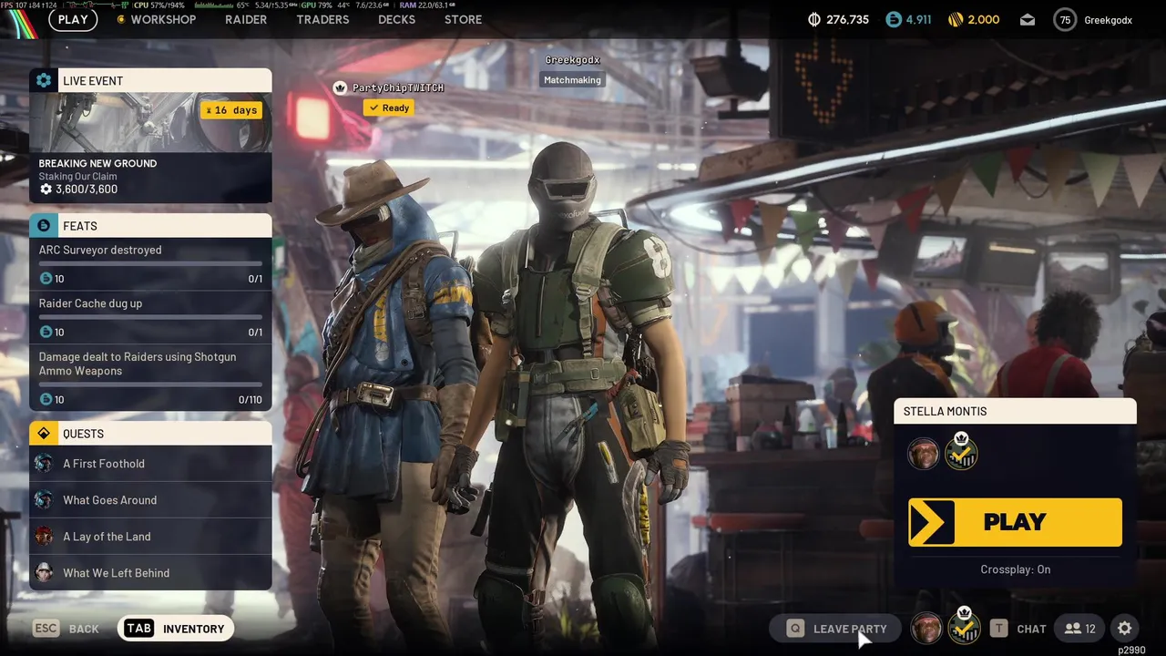1166x656 pixels.
Task: Open the A Lay of the Land quest
Action: 150,537
